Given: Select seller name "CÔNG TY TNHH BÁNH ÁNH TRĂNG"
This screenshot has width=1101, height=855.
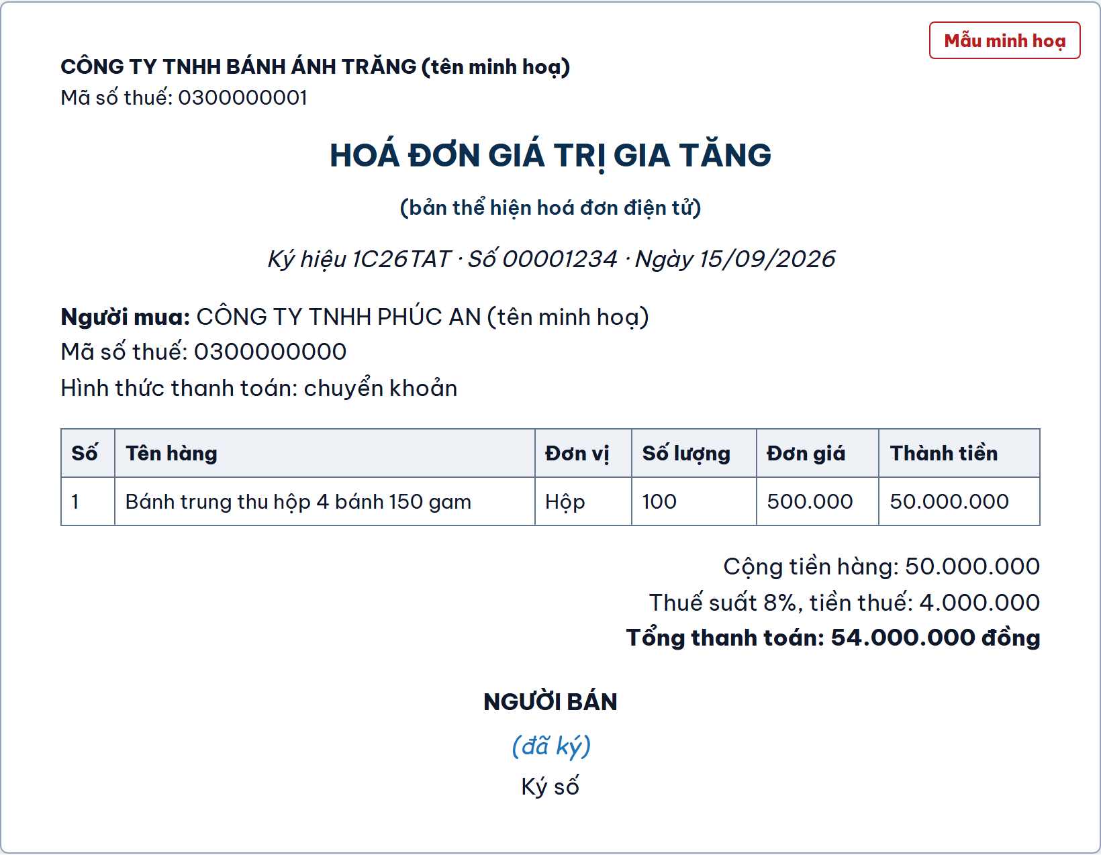Looking at the screenshot, I should 238,66.
